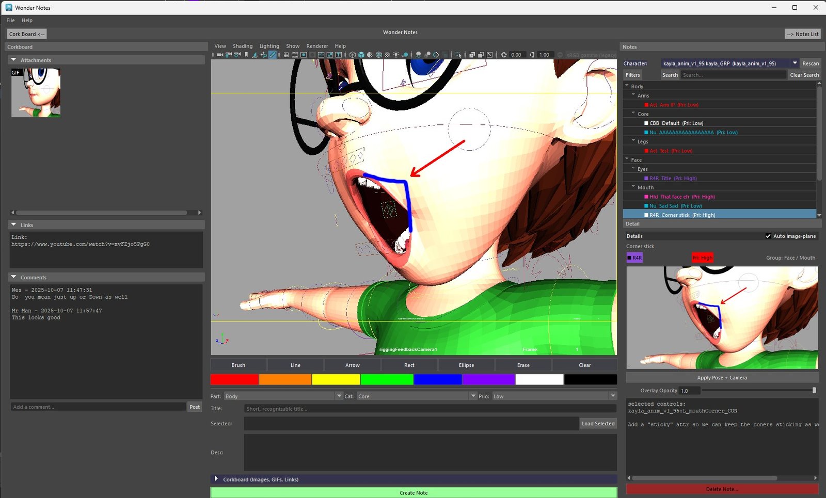
Task: Collapse the Mouth group in the Notes tree
Action: pos(633,187)
